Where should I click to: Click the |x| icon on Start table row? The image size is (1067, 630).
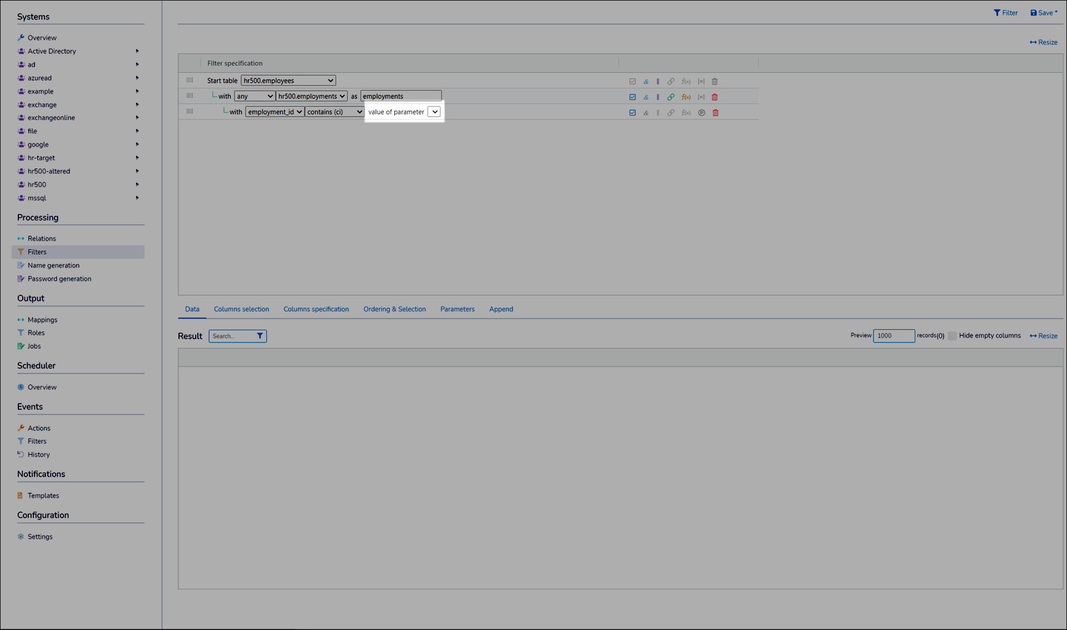tap(701, 82)
